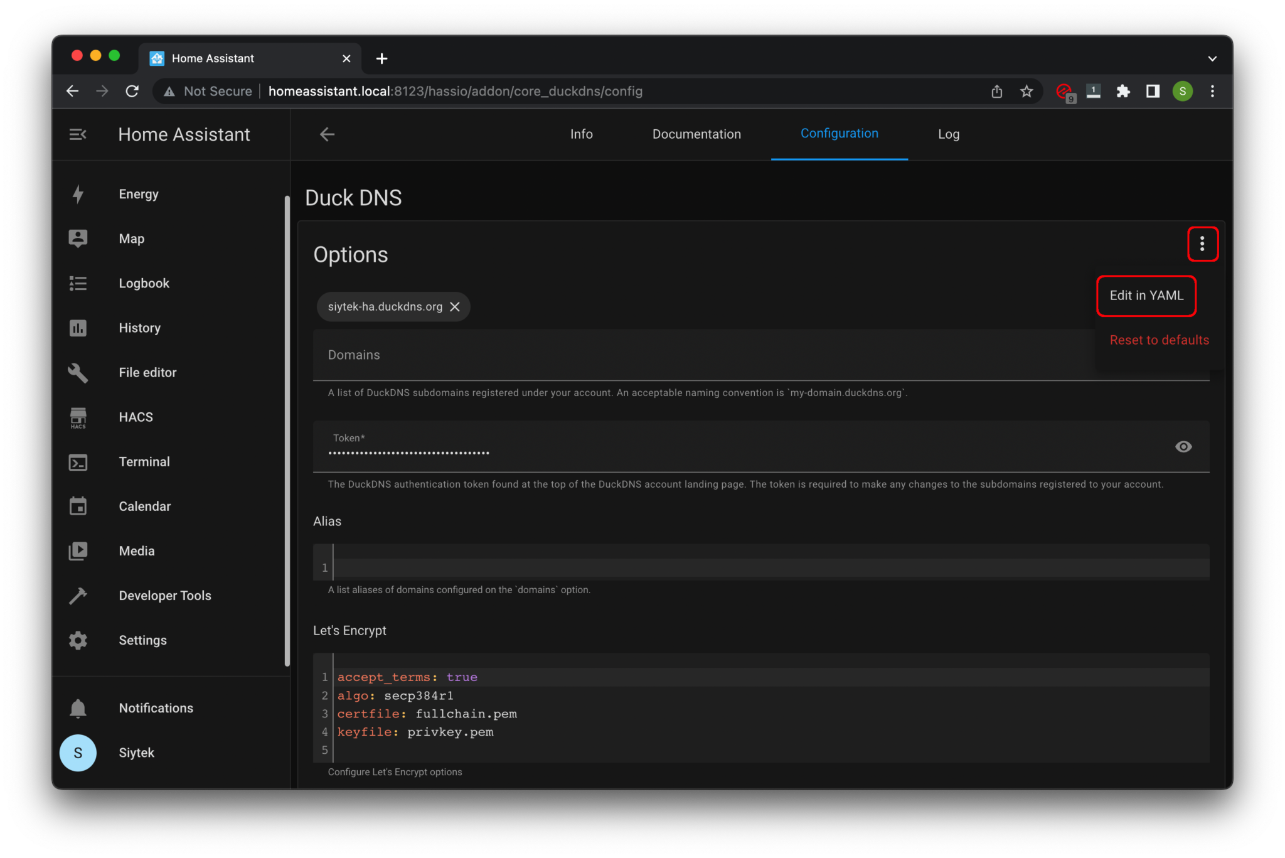
Task: Click Reset to defaults
Action: coord(1158,340)
